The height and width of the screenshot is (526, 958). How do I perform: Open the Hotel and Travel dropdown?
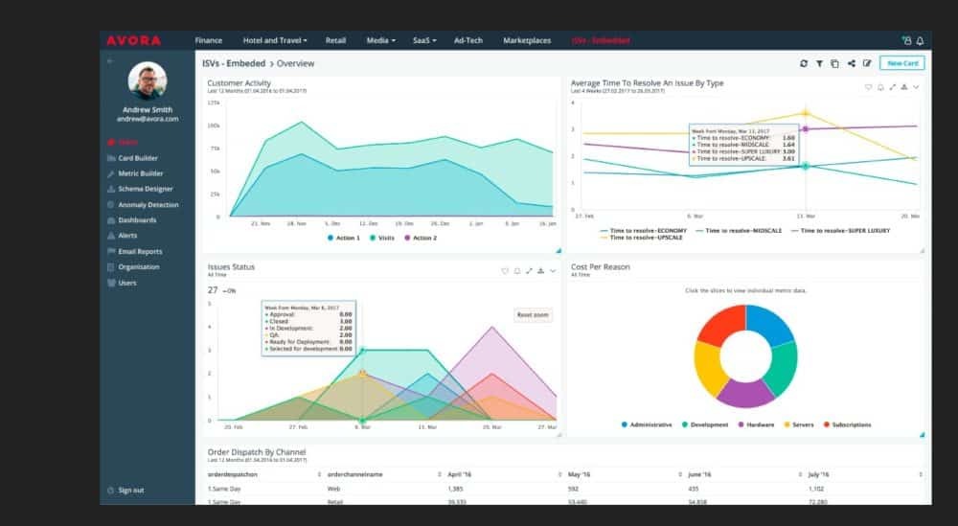[x=275, y=41]
